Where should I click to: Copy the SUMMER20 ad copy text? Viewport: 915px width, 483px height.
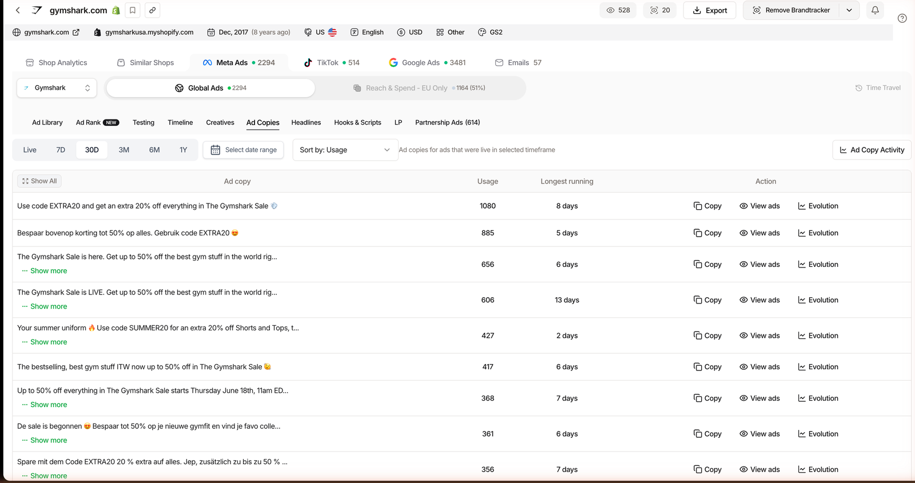(707, 336)
